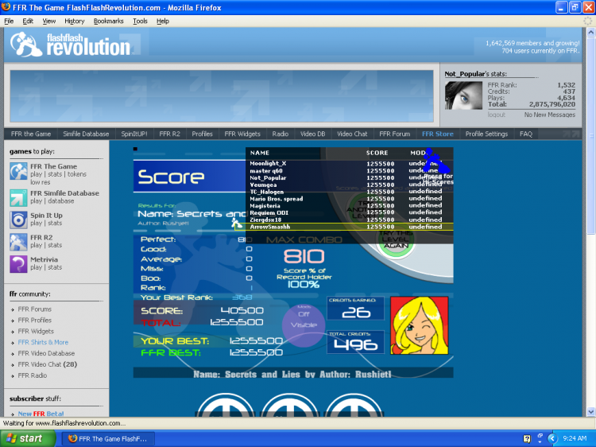The height and width of the screenshot is (447, 596).
Task: Go to the FFR Forum nav tab
Action: pyautogui.click(x=395, y=134)
